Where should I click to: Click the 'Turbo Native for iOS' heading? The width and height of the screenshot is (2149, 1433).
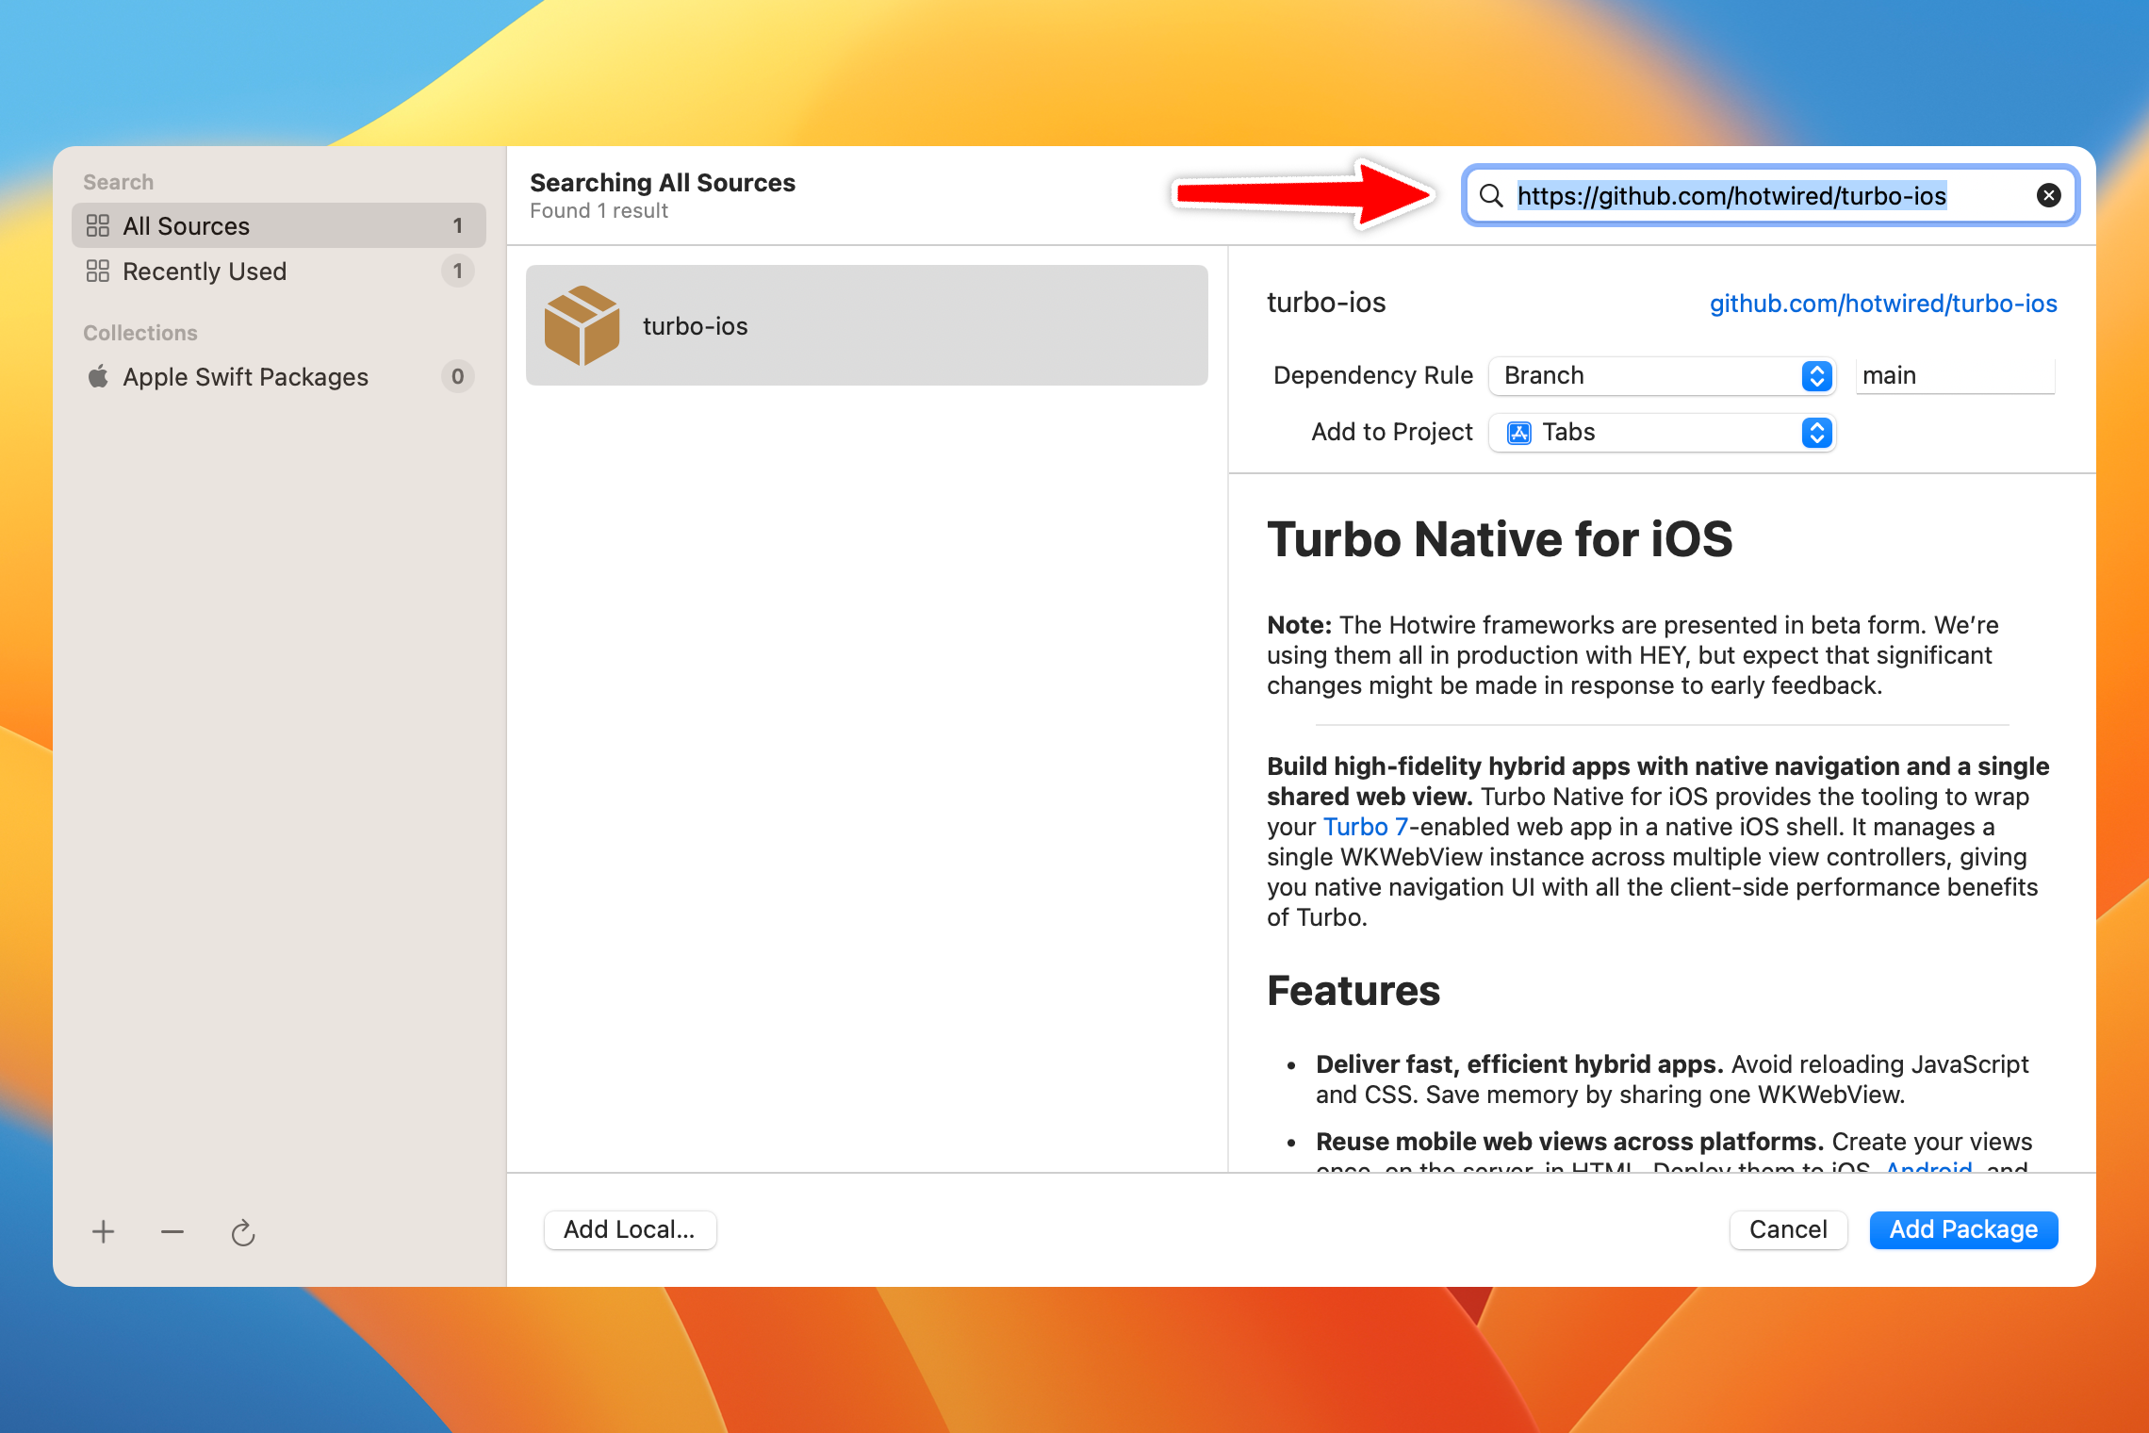[1500, 539]
